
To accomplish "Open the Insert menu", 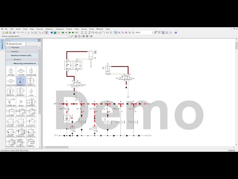I will click(x=18, y=29).
